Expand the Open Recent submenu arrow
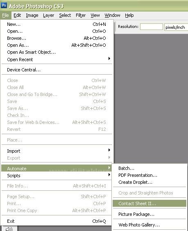Screen dimensions: 188x231 [x=109, y=59]
